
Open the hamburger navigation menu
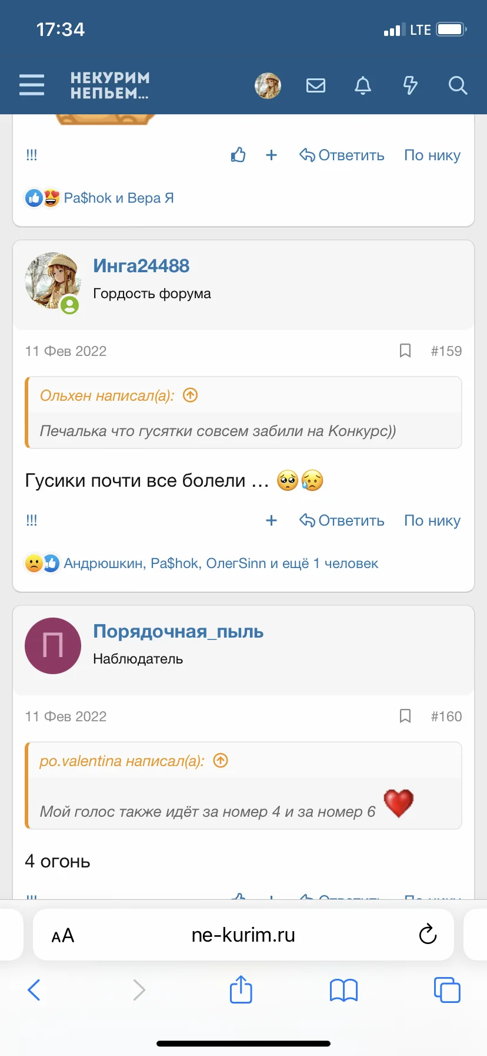pos(32,85)
